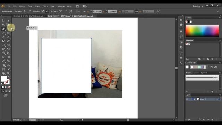Switch to the Stroke panel tab
222x125 pixels.
click(196, 73)
